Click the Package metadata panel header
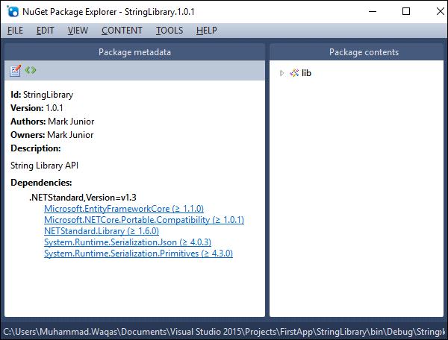The width and height of the screenshot is (448, 340). click(x=134, y=52)
